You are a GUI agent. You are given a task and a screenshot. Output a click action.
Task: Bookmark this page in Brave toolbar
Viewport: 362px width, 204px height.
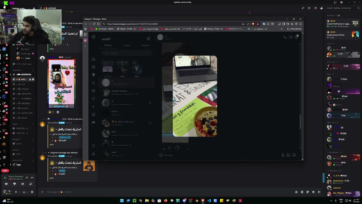pyautogui.click(x=98, y=24)
